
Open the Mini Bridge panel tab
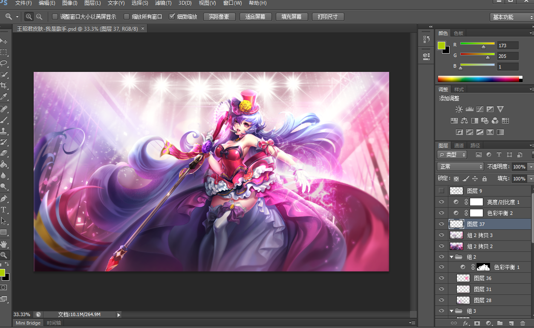(28, 323)
